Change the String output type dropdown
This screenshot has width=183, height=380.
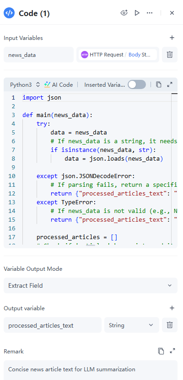[131, 325]
